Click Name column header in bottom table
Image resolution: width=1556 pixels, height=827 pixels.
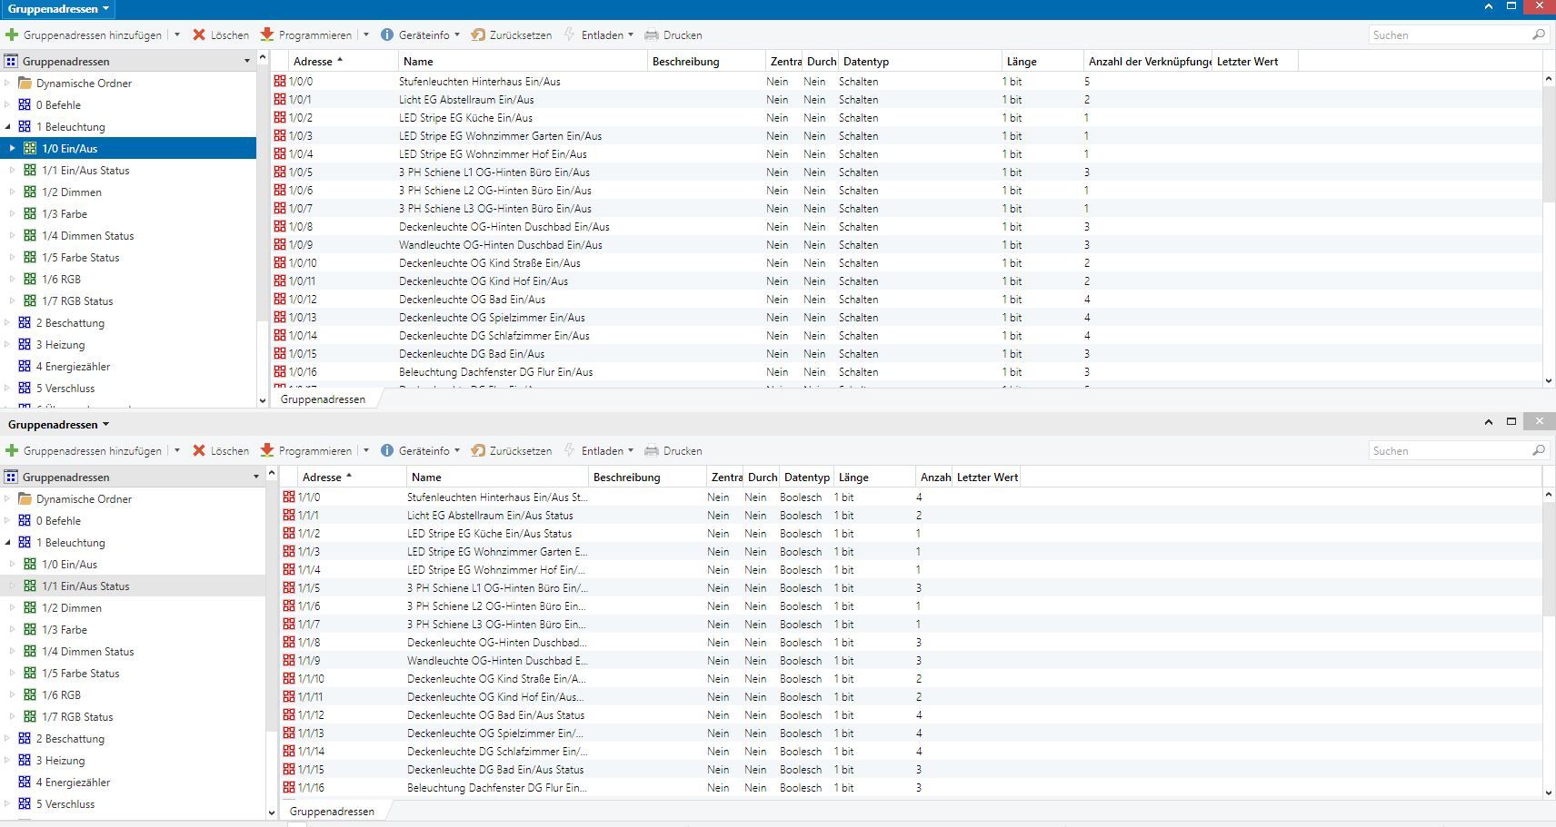(x=497, y=477)
